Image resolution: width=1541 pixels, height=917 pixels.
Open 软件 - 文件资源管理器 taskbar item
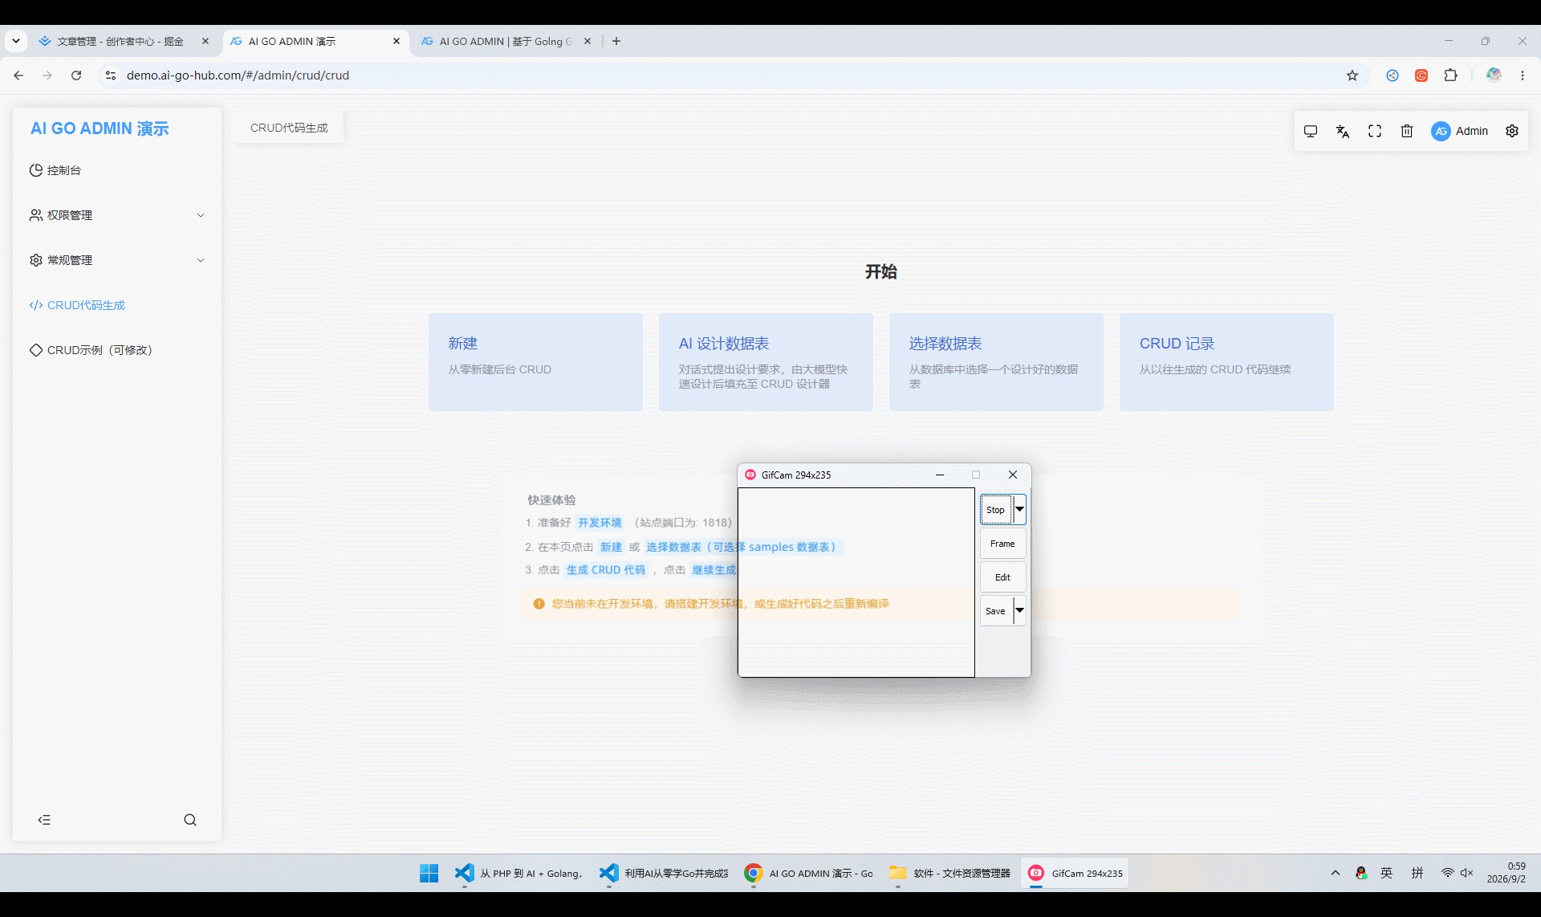pyautogui.click(x=949, y=874)
